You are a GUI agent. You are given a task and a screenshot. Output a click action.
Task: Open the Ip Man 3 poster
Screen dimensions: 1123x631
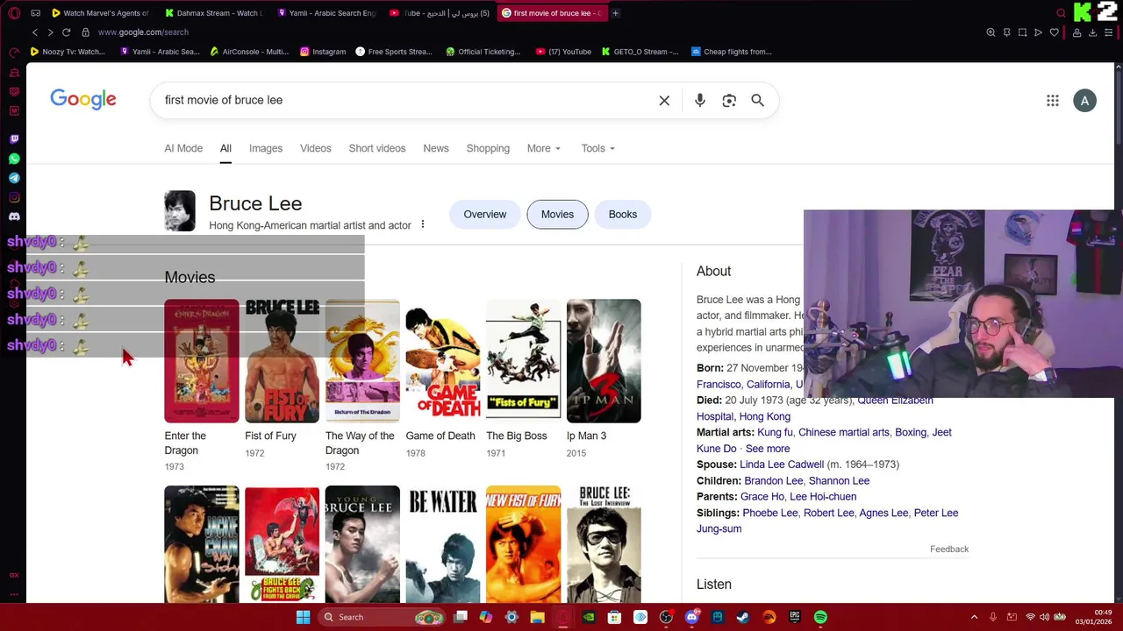point(604,361)
